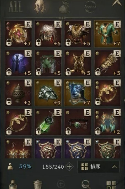Select the pouch materials tab icon
The image size is (125, 189).
pyautogui.click(x=64, y=7)
